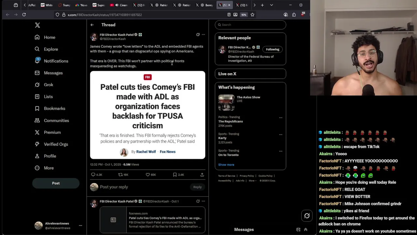
Task: Open the Fox News article card headline
Action: coord(148,106)
